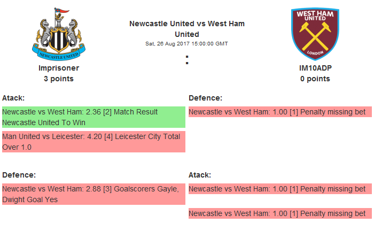The width and height of the screenshot is (374, 246).
Task: Click Imprisoner's 3 points score
Action: 59,79
